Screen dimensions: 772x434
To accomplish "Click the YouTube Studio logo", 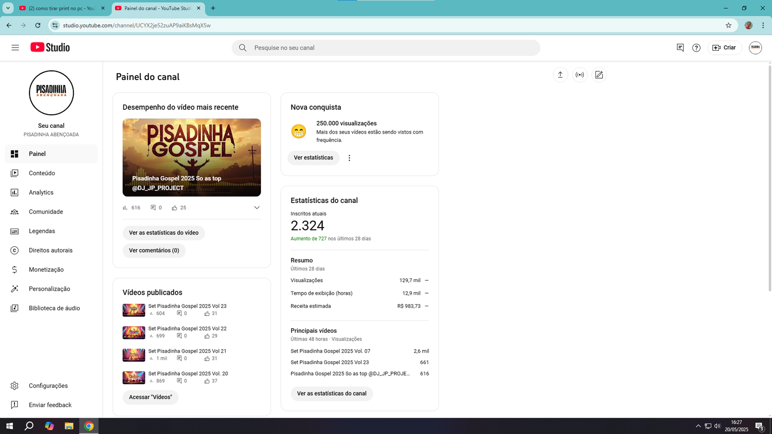I will point(50,47).
